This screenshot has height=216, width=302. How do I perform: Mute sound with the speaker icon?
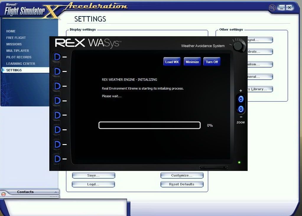(272, 8)
